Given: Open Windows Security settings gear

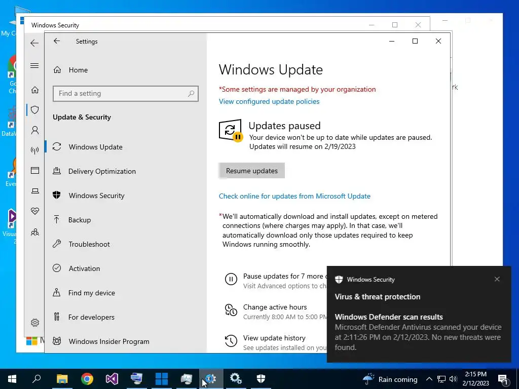Looking at the screenshot, I should (35, 323).
